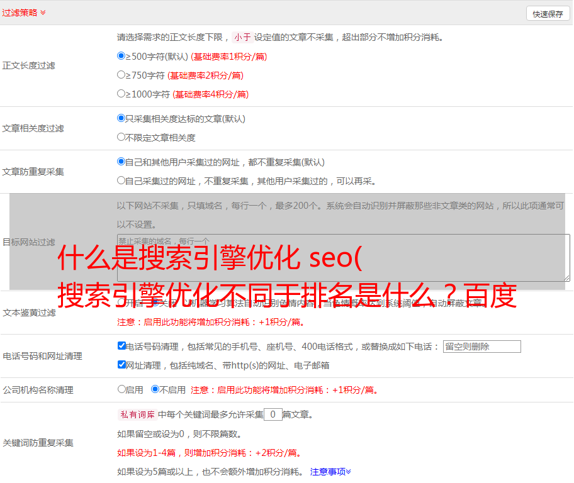Choose 自己采集过的网址，不重复采集 option

(121, 180)
